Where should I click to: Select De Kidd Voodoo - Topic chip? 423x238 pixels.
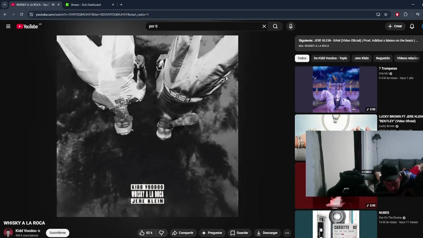330,58
